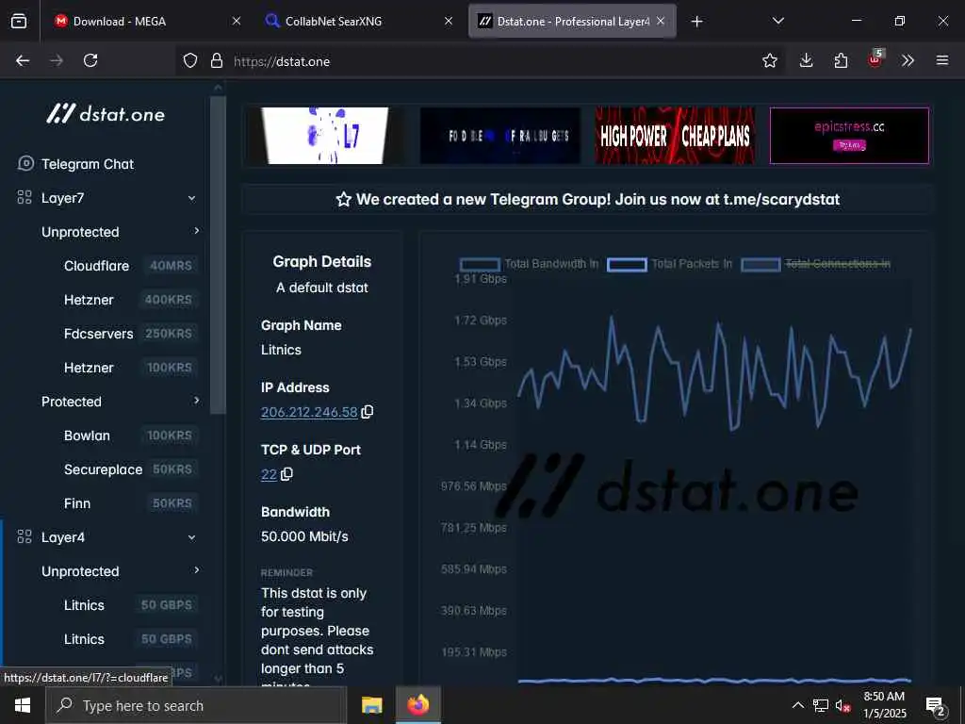Screen dimensions: 965x724
Task: Select the Dstat.one tab
Action: (572, 22)
